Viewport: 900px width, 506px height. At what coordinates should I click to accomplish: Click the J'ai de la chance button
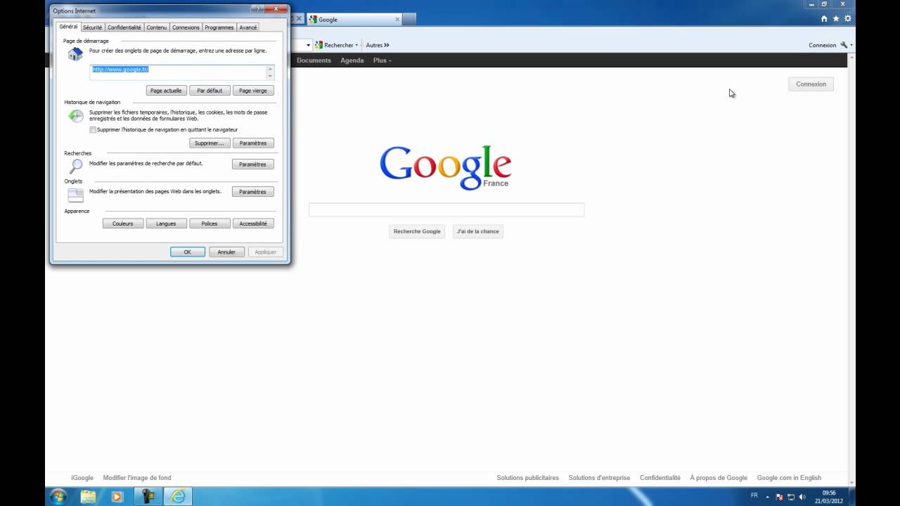(x=478, y=231)
